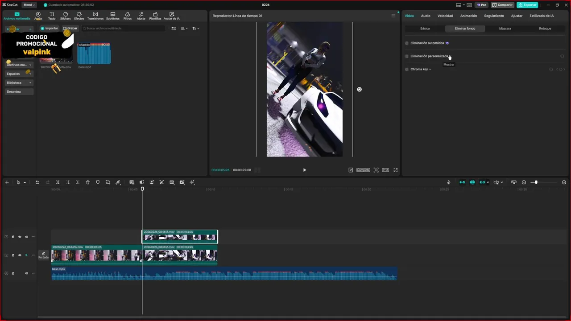Viewport: 571px width, 321px height.
Task: Switch to the Seguimiento tab
Action: (494, 16)
